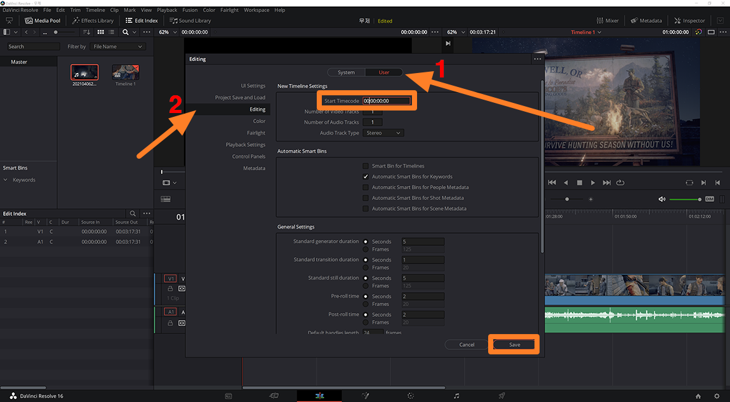Mute the viewer audio speaker icon
The image size is (730, 402).
(661, 199)
